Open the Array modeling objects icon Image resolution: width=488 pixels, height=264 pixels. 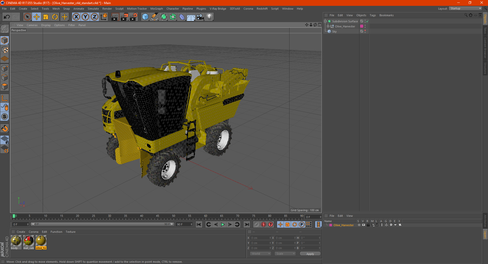[173, 17]
